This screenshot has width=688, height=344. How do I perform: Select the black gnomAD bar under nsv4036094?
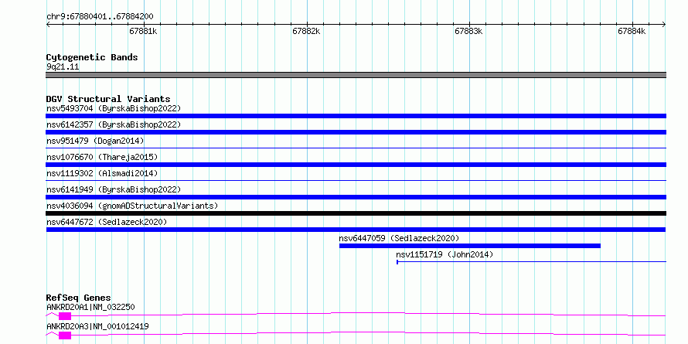point(356,213)
